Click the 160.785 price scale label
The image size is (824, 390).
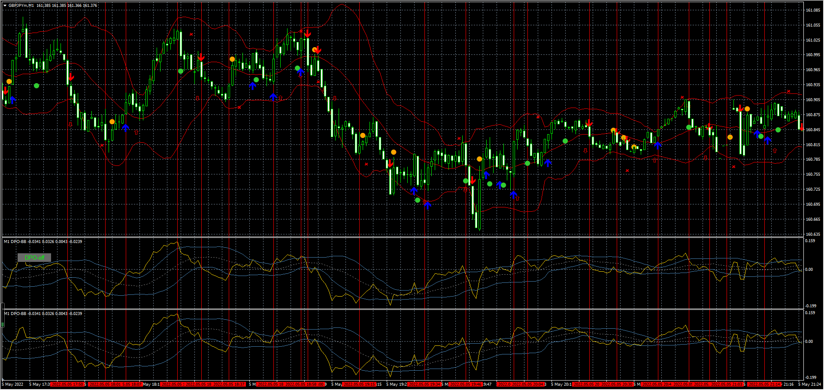[813, 159]
